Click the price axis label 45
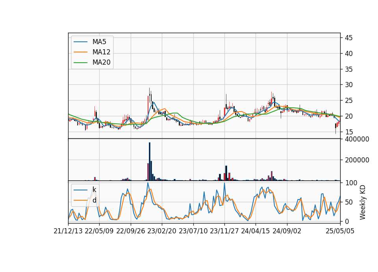This screenshot has width=378, height=272. click(x=348, y=38)
